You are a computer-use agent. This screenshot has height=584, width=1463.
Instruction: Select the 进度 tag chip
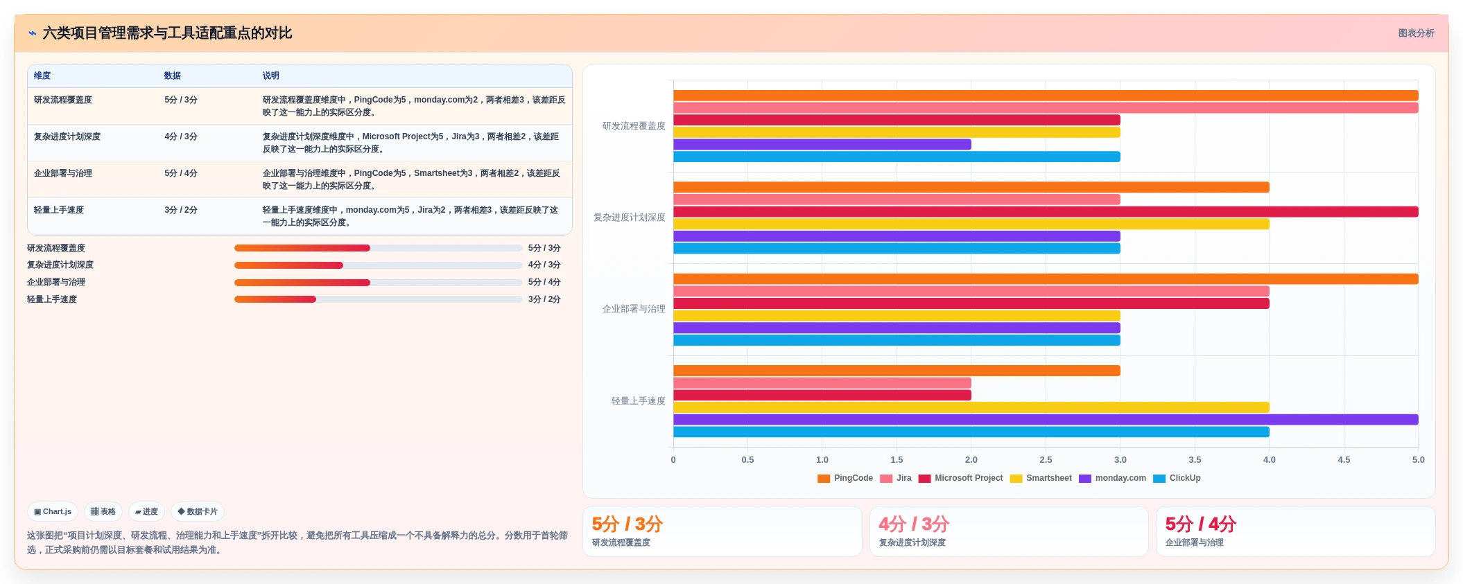[146, 512]
